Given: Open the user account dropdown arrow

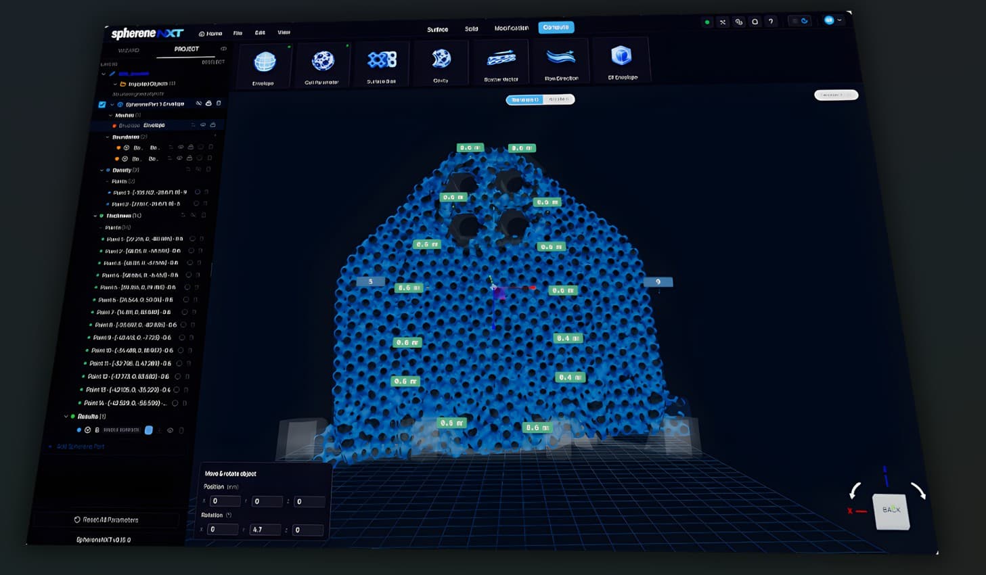Looking at the screenshot, I should pyautogui.click(x=840, y=20).
